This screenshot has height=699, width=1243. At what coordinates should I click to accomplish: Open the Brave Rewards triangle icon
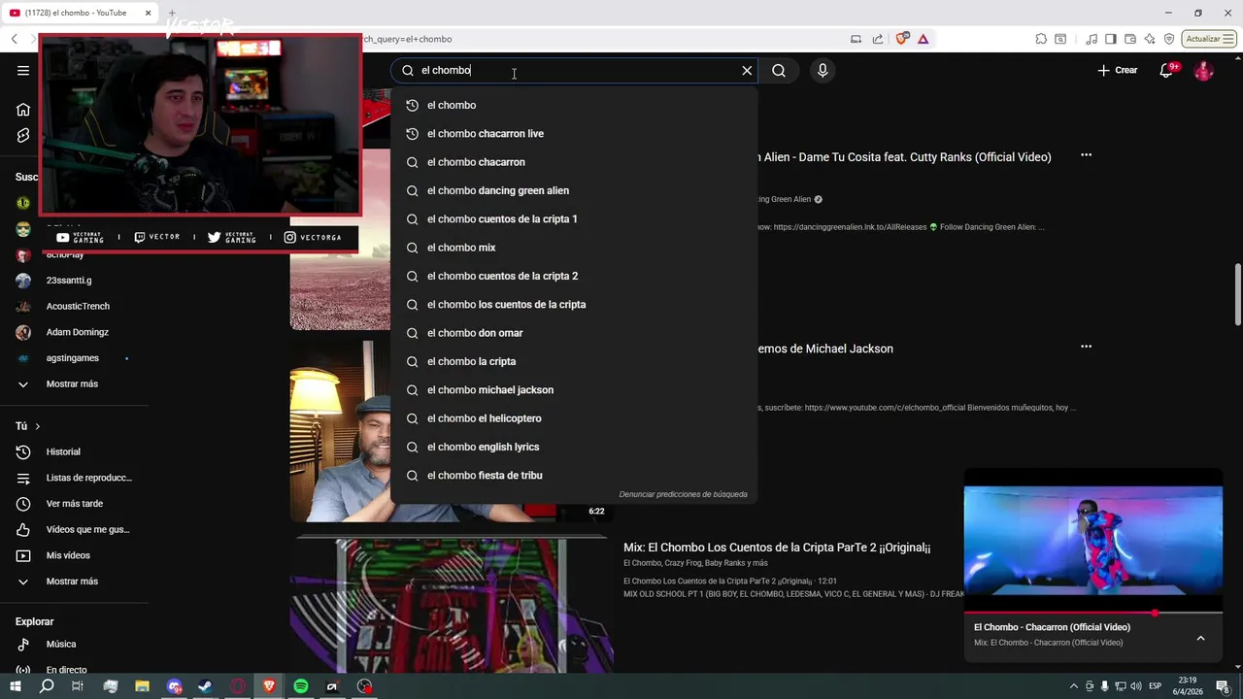click(x=923, y=39)
